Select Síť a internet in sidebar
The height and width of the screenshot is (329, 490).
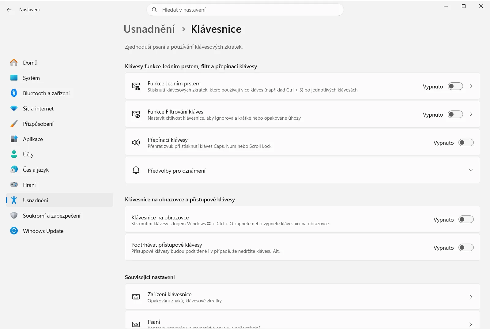pos(60,108)
